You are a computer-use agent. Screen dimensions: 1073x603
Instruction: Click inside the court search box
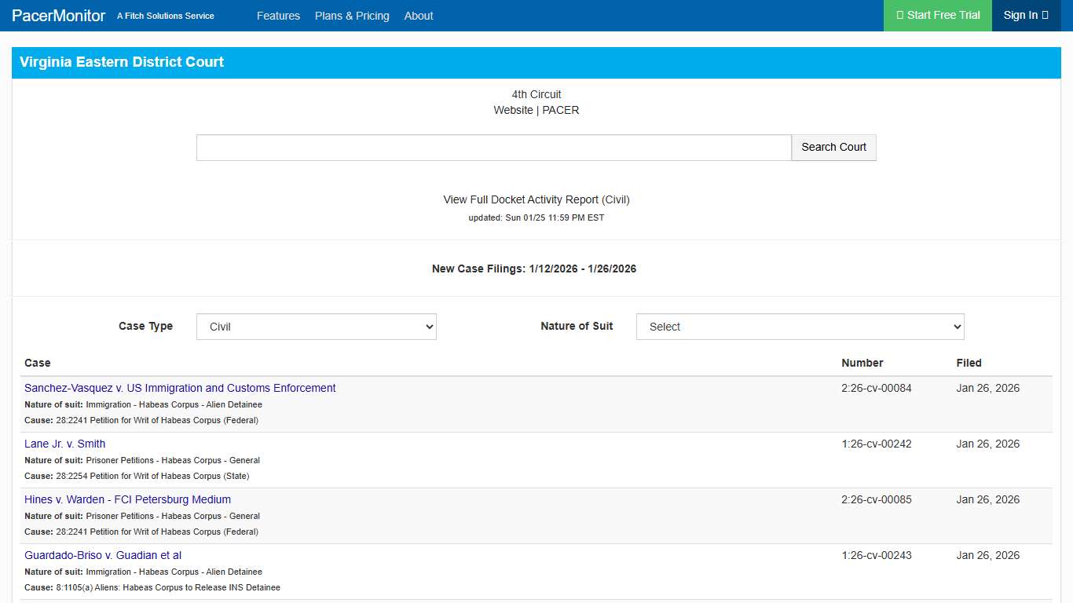(493, 147)
